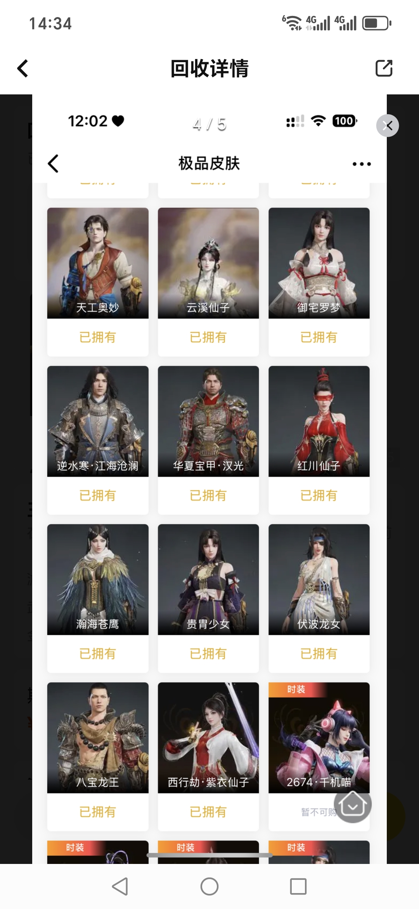Open the 逆水寒·江海沧澜 skin card
The height and width of the screenshot is (909, 419).
(x=98, y=440)
